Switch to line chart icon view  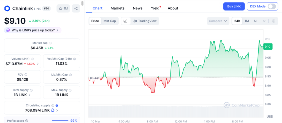(125, 21)
